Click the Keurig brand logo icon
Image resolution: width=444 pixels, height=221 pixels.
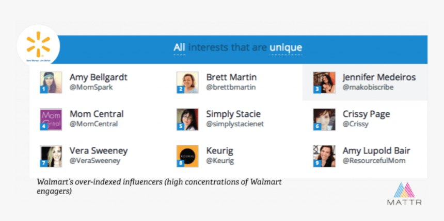pyautogui.click(x=187, y=156)
